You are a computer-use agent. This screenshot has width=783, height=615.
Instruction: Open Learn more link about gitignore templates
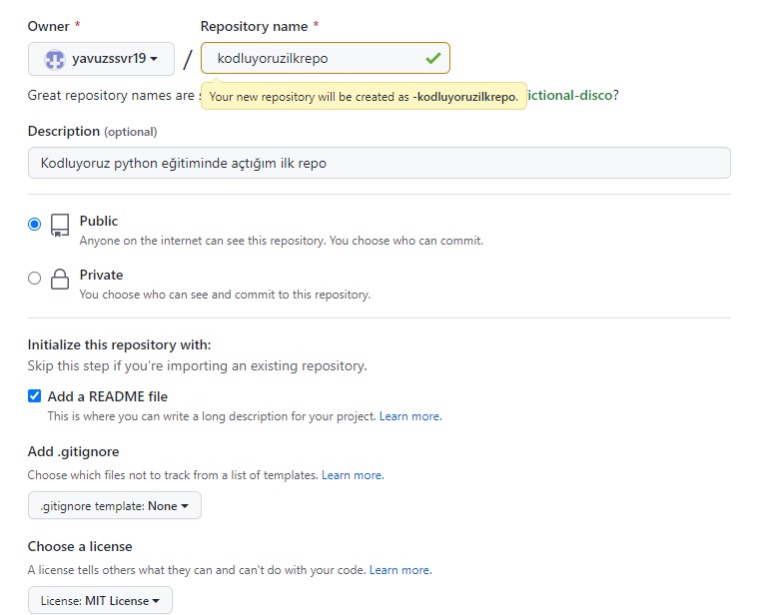[x=353, y=475]
